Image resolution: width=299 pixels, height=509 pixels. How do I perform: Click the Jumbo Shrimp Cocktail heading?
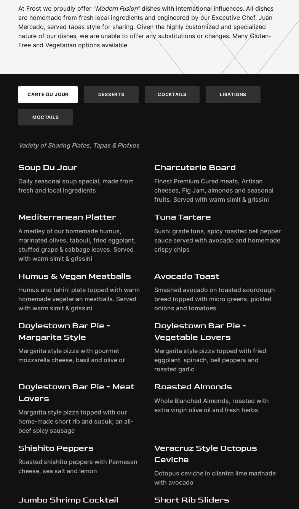pyautogui.click(x=68, y=500)
